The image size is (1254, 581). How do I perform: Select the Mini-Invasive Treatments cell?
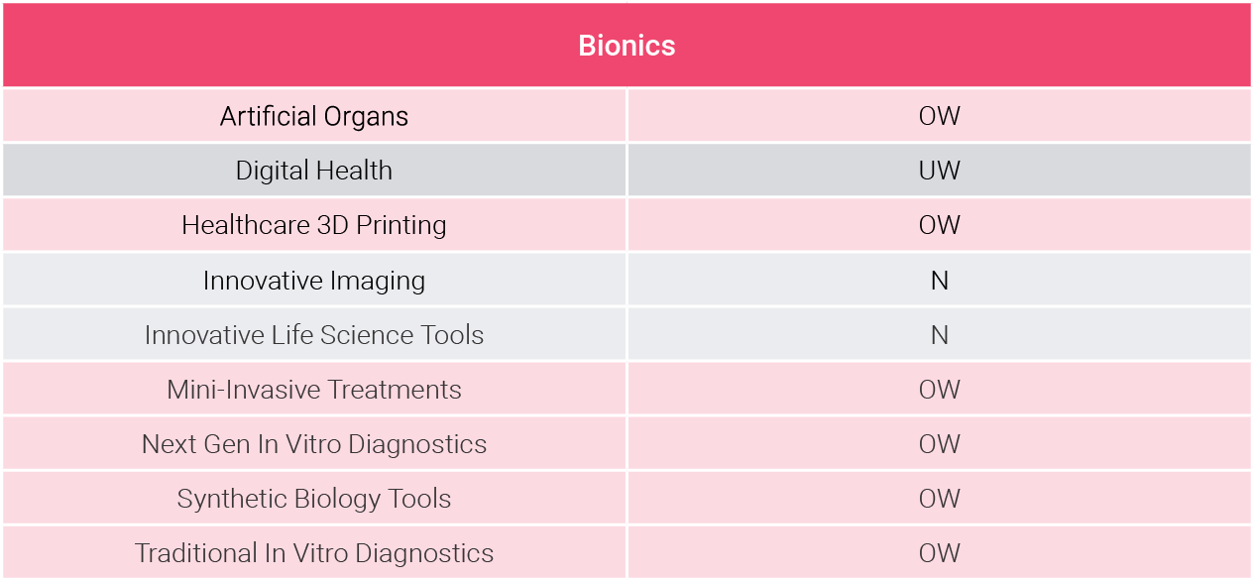tap(314, 389)
